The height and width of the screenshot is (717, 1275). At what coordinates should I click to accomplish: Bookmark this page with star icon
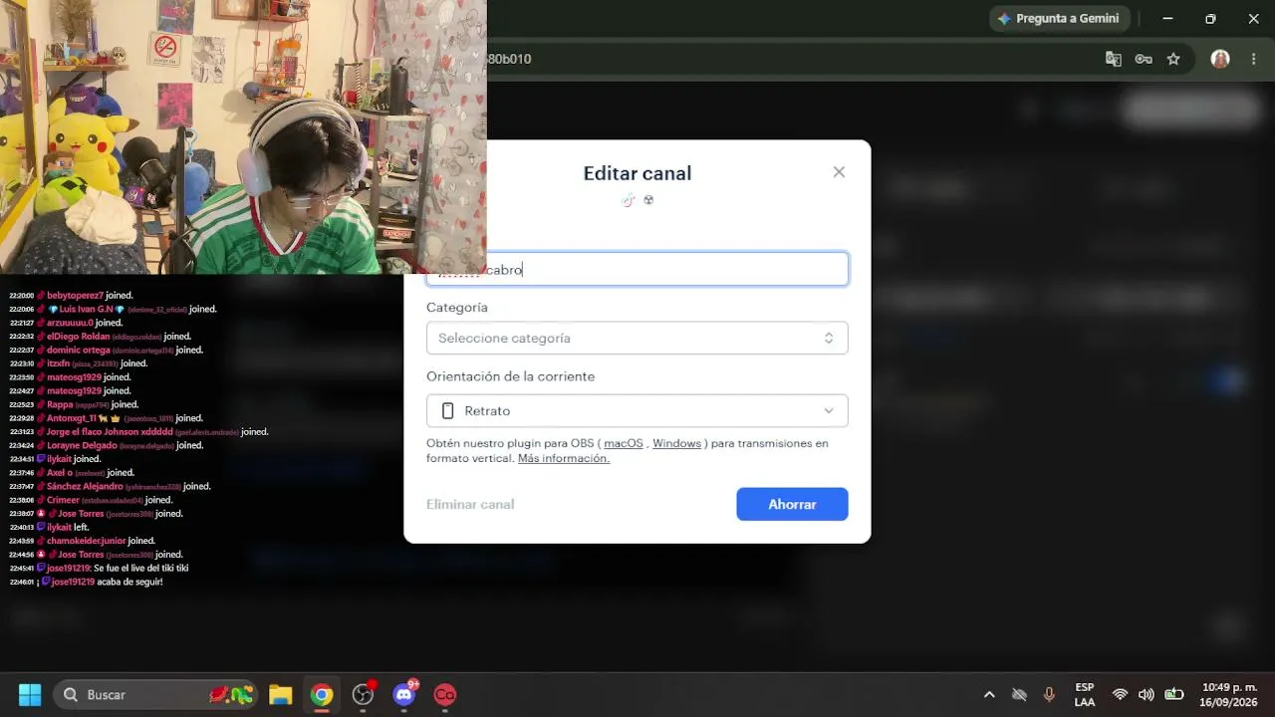click(1173, 59)
